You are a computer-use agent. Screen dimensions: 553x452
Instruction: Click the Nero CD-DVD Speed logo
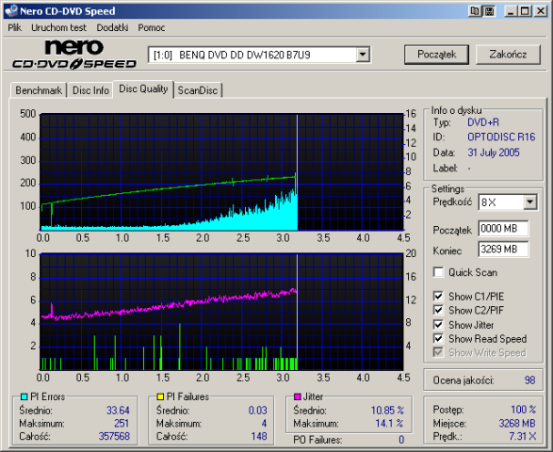point(74,55)
